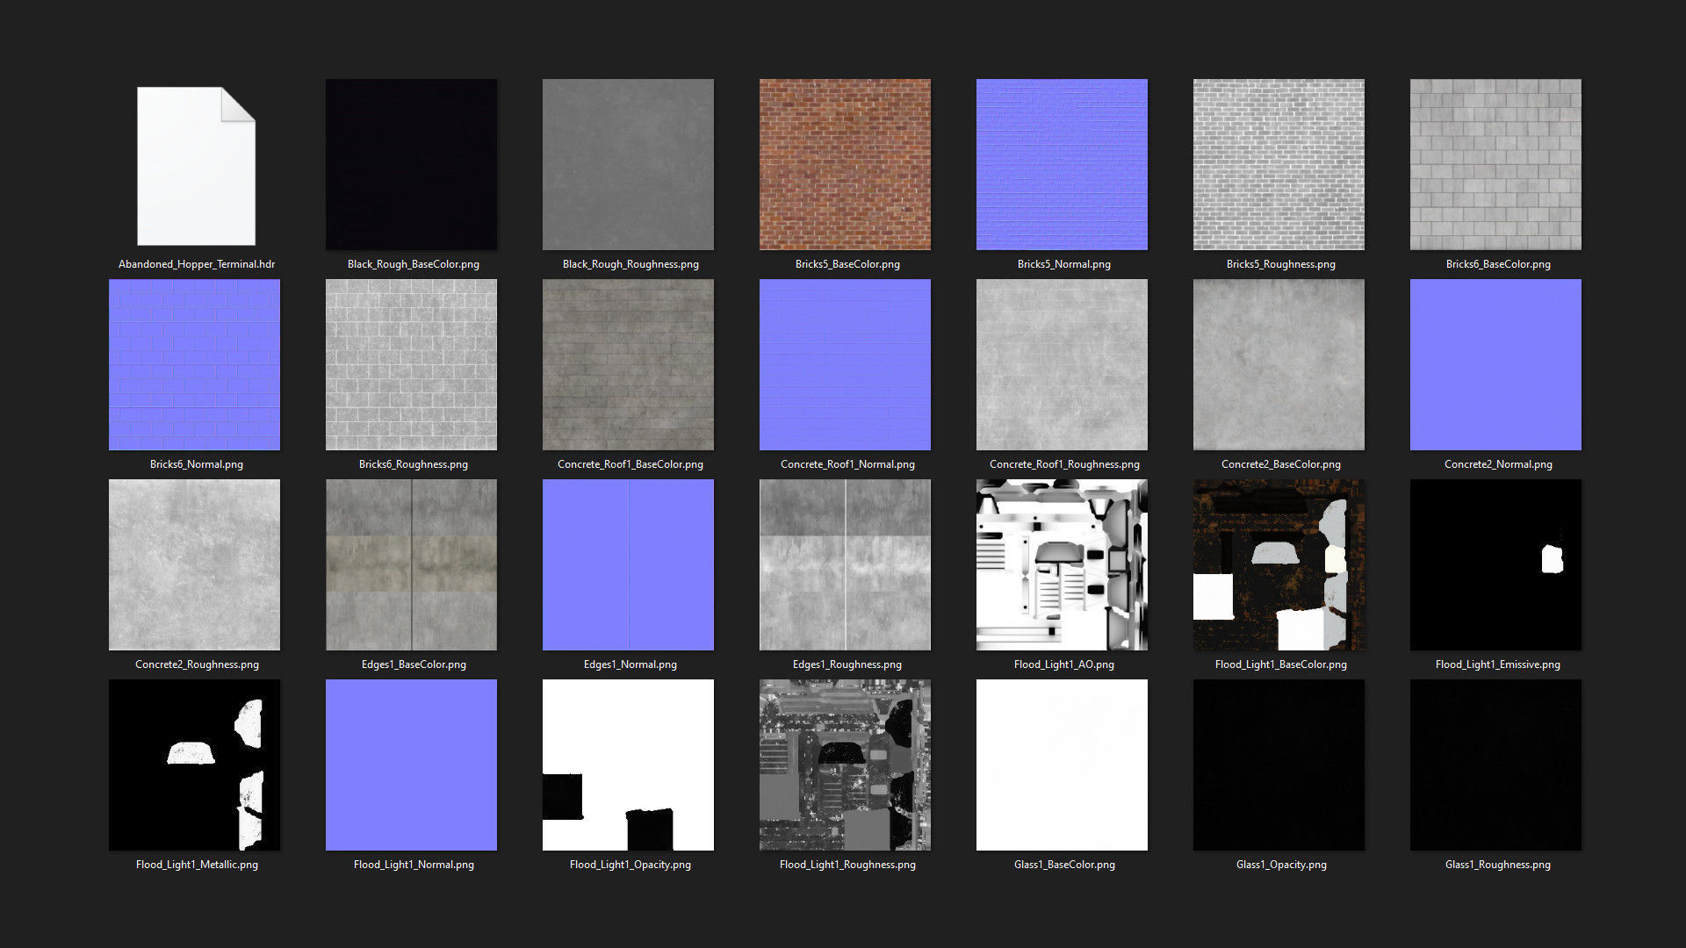
Task: Select the Abandoned_Hopper_Terminal.hdr file icon
Action: (x=196, y=165)
